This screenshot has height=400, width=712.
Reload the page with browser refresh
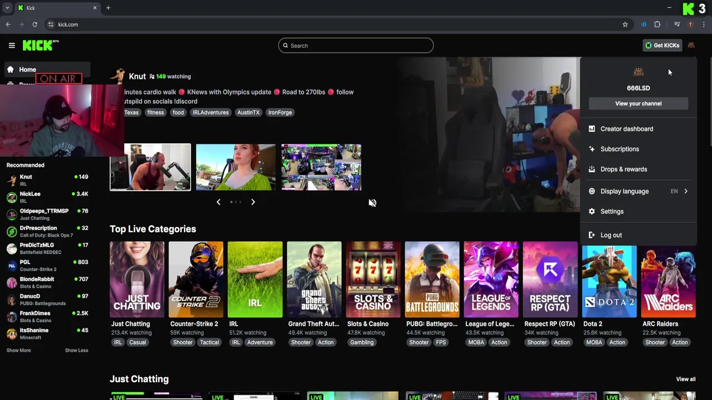tap(34, 24)
